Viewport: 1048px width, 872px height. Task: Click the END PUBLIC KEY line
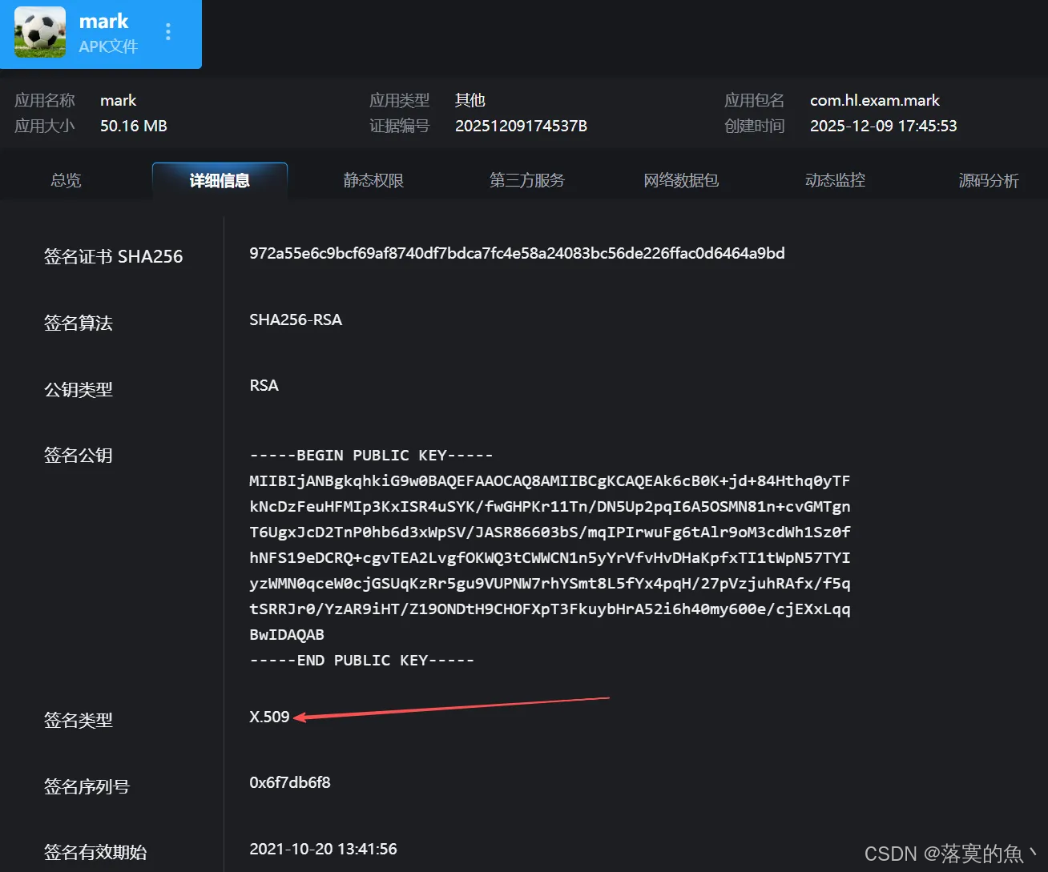[361, 660]
